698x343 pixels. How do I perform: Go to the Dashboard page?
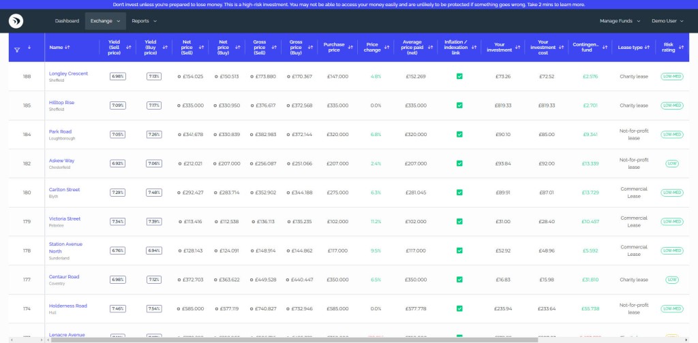[x=67, y=21]
